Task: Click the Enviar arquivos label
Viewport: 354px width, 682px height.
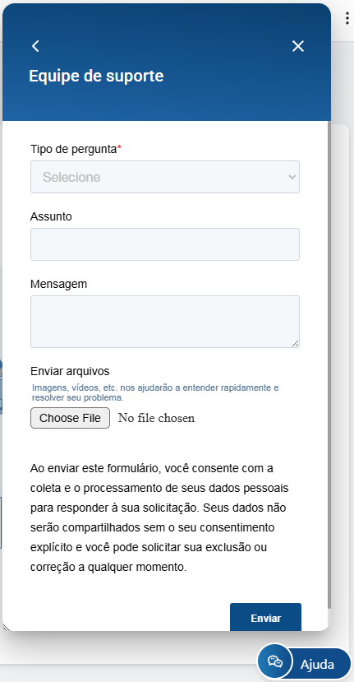Action: (70, 371)
